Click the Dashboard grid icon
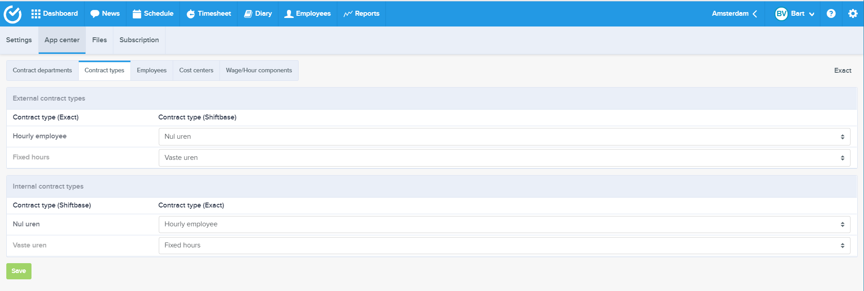 [36, 14]
